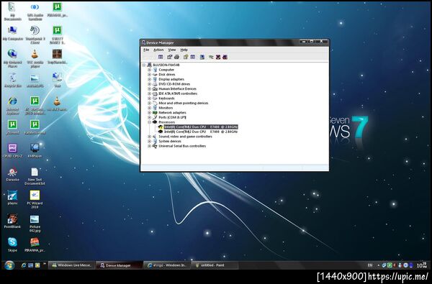Viewport: 432px width, 284px height.
Task: Expand the Disk drives category
Action: [149, 75]
